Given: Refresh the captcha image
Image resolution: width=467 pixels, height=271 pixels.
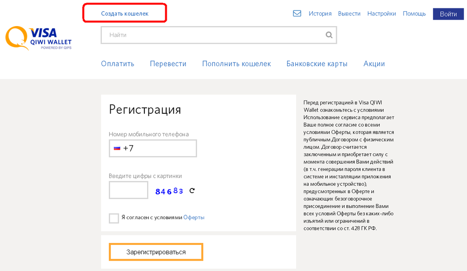Looking at the screenshot, I should point(192,191).
